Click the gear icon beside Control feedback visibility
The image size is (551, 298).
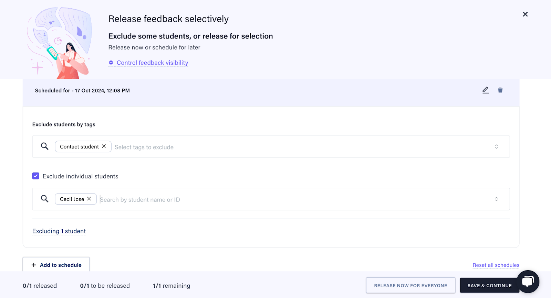pos(111,63)
